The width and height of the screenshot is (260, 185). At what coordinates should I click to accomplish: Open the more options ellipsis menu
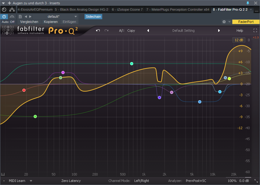point(257,11)
